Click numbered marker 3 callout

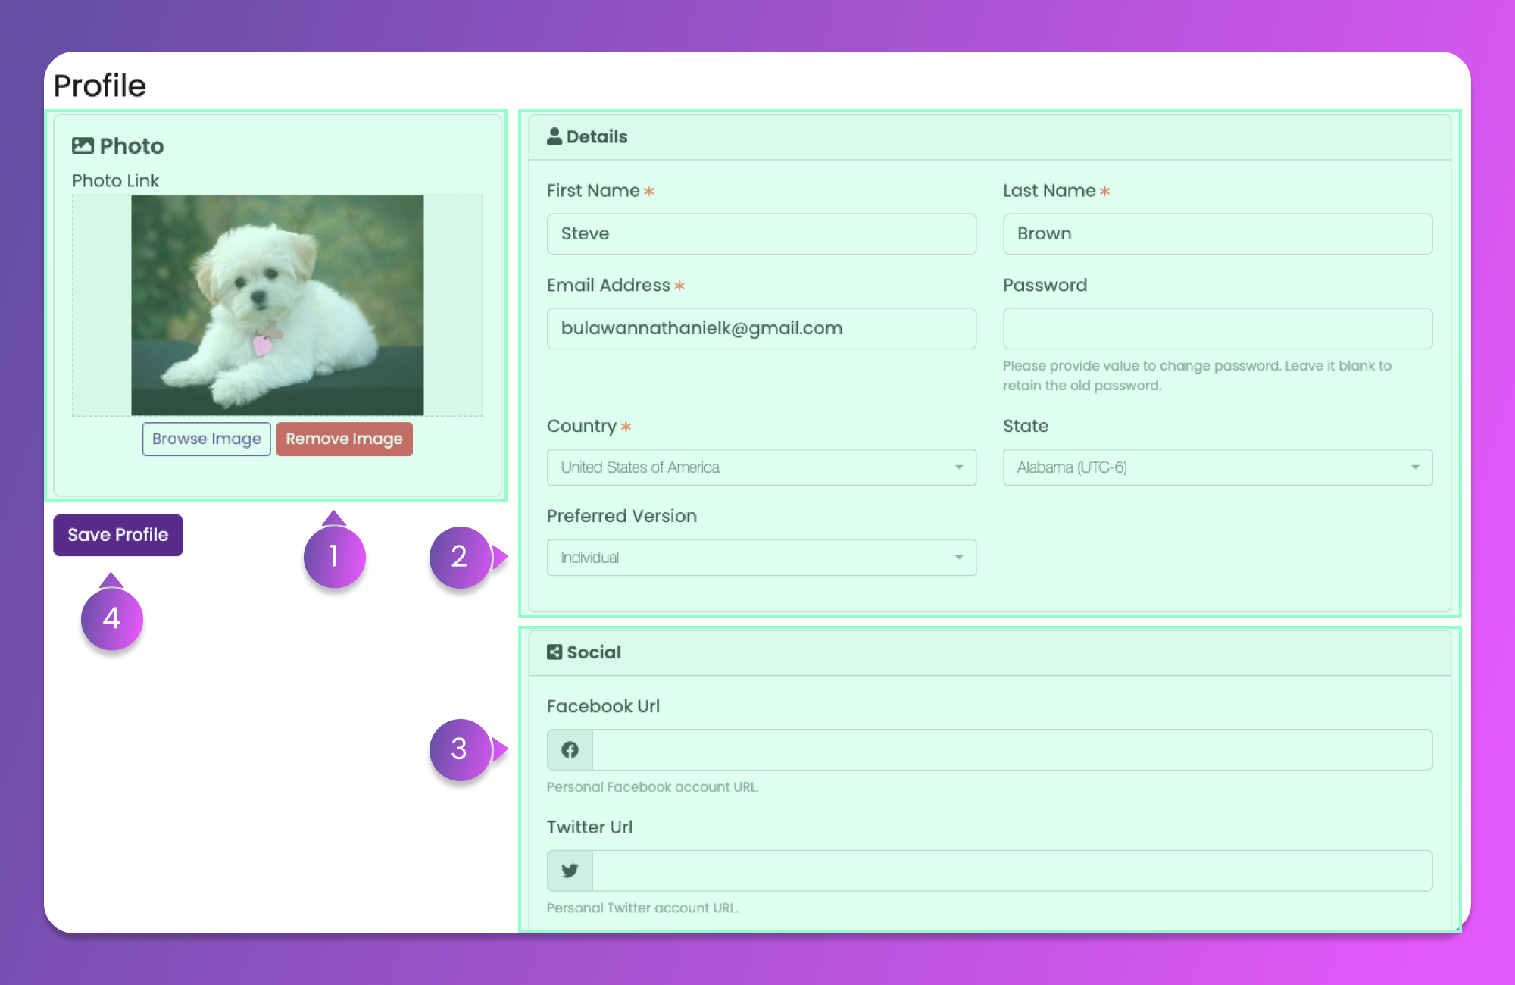click(460, 749)
